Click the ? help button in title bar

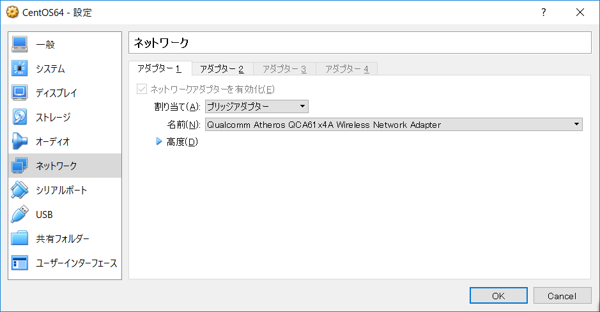pyautogui.click(x=543, y=12)
